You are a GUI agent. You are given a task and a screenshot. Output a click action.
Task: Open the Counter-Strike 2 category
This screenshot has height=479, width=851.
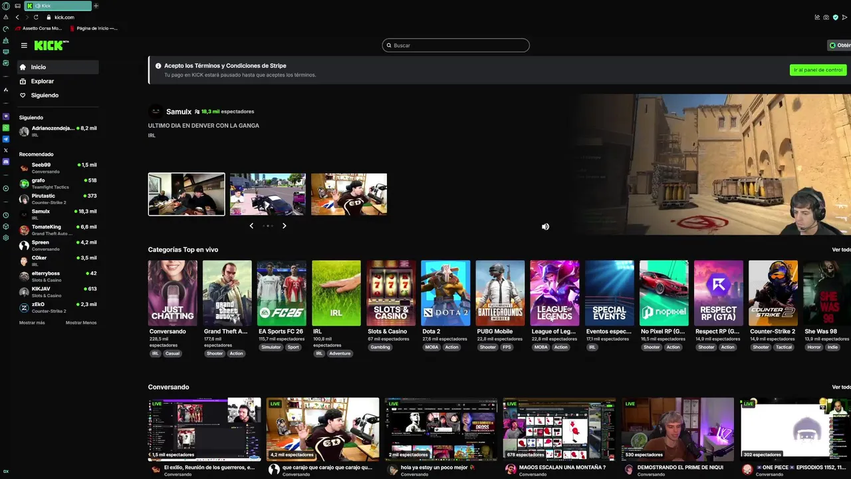pos(773,293)
